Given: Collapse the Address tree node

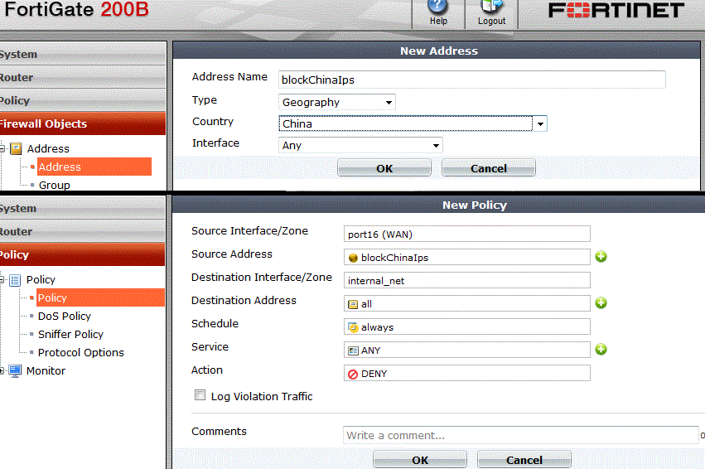Looking at the screenshot, I should 2,148.
